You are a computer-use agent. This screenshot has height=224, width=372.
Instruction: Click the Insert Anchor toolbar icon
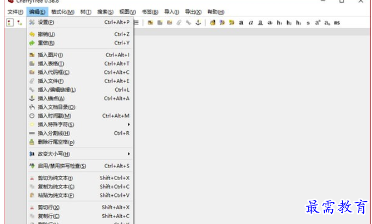(198, 23)
